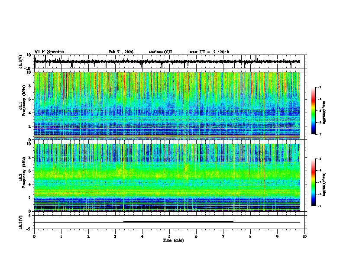Click the "station=OUI" header label
This screenshot has width=343, height=265.
[x=160, y=52]
